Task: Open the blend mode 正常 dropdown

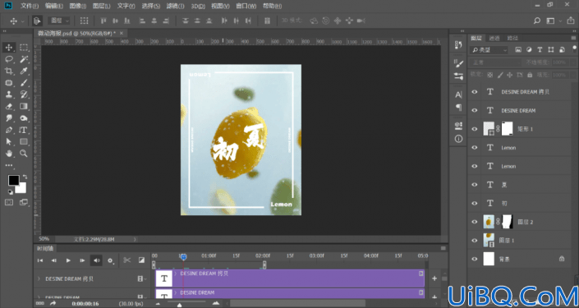Action: pyautogui.click(x=495, y=62)
